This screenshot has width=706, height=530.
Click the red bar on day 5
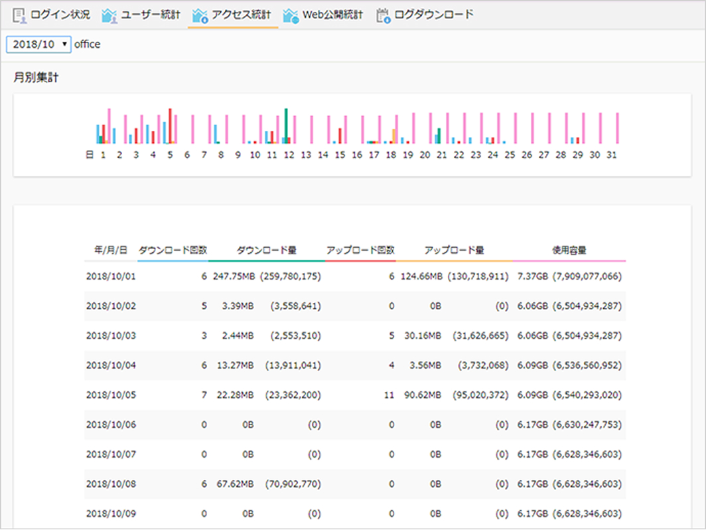[170, 126]
